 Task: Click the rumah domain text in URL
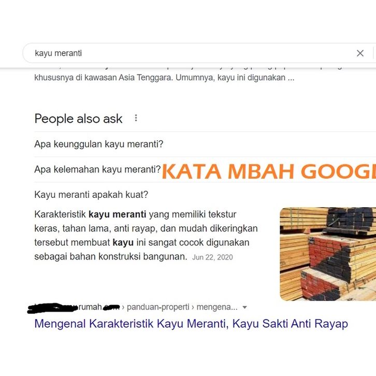[90, 307]
